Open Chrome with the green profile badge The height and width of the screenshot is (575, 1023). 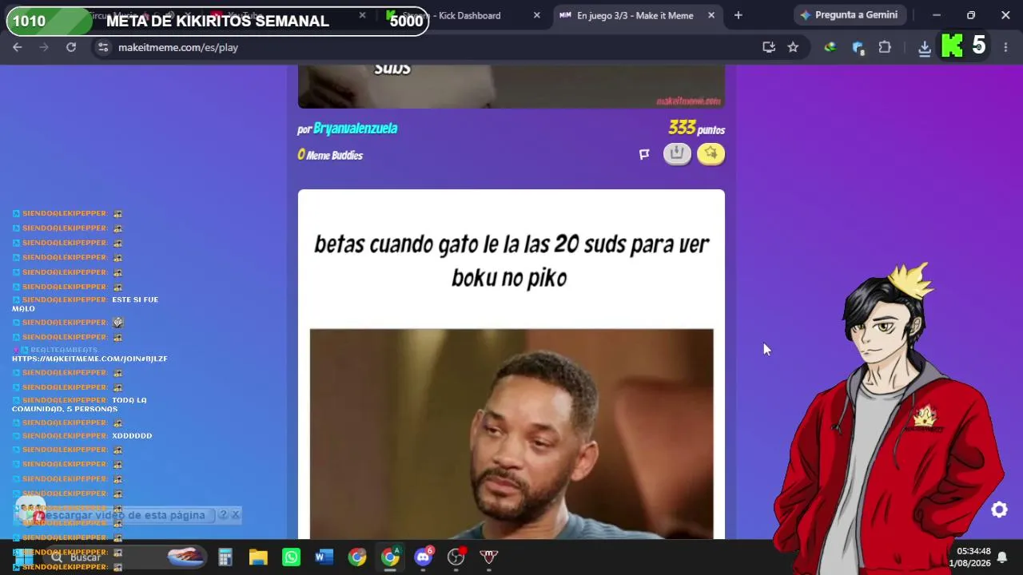390,557
